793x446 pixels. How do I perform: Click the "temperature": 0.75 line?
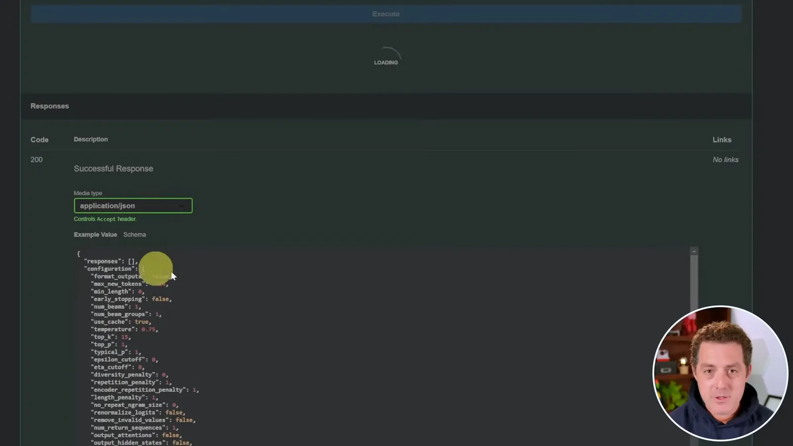coord(124,329)
